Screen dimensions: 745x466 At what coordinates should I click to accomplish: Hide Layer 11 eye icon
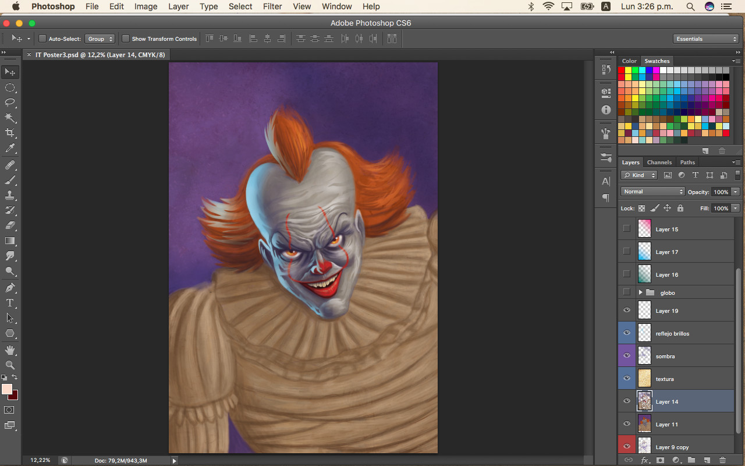(x=626, y=424)
